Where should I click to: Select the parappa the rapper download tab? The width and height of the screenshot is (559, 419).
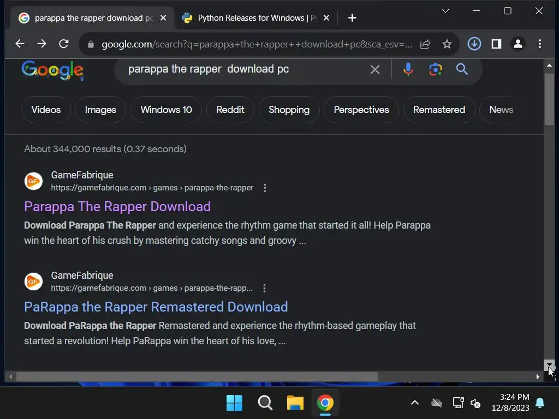[93, 18]
